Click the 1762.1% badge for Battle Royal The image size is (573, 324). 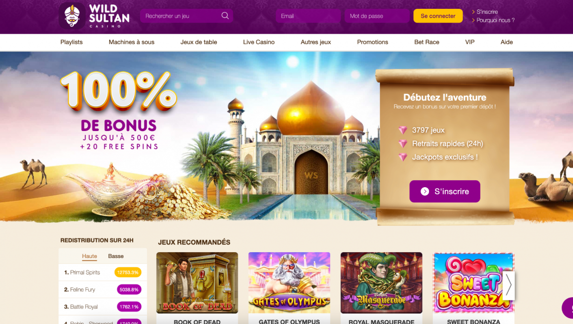point(129,306)
